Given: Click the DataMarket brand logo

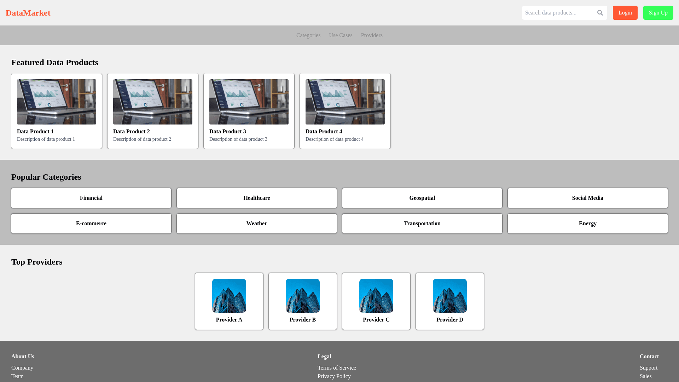Looking at the screenshot, I should coord(28,13).
